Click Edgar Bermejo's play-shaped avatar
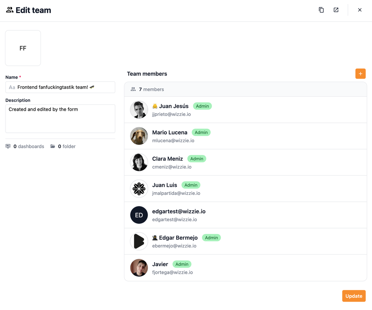The width and height of the screenshot is (372, 310). click(139, 241)
